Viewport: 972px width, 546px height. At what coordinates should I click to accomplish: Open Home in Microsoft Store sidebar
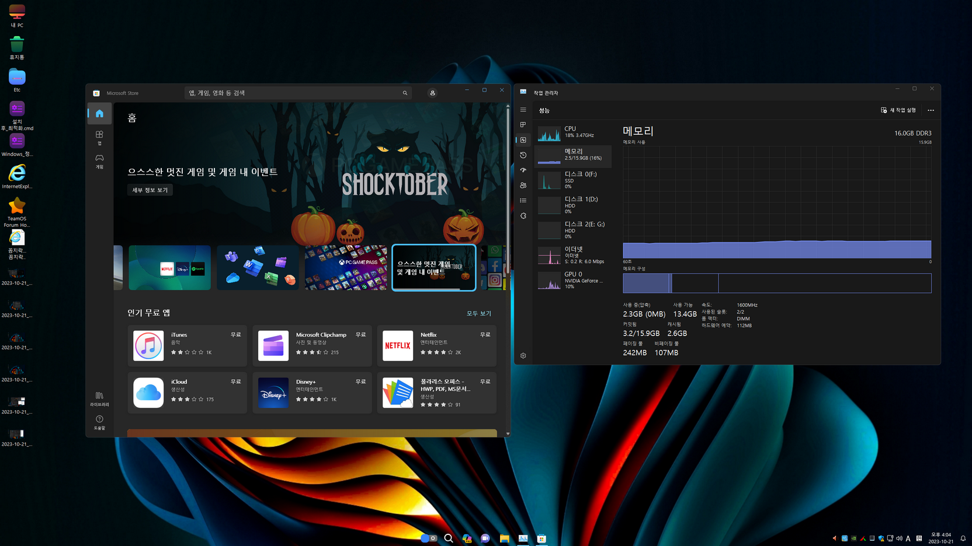point(99,114)
